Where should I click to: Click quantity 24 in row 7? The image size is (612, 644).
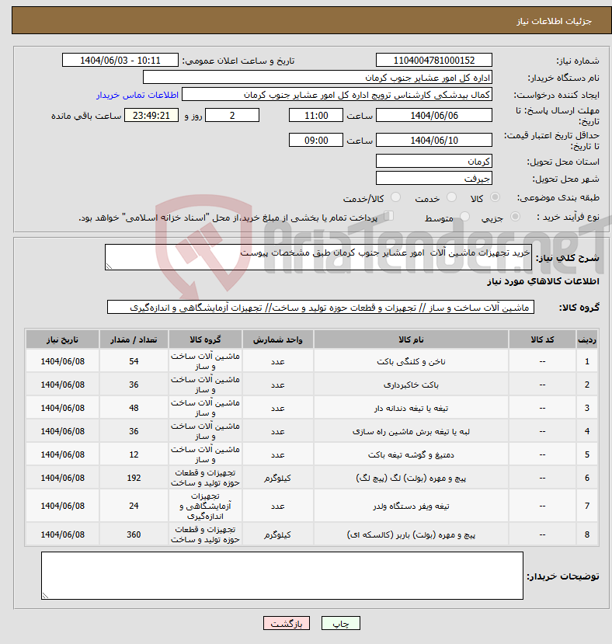pos(134,506)
